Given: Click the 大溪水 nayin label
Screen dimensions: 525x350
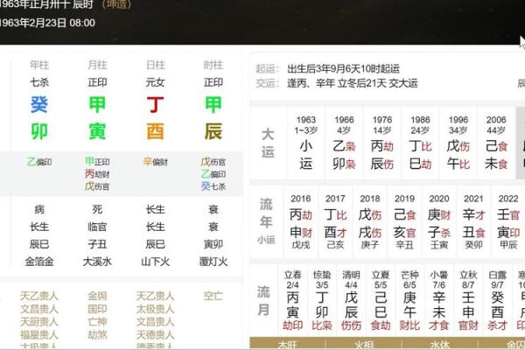Looking at the screenshot, I should tap(97, 262).
